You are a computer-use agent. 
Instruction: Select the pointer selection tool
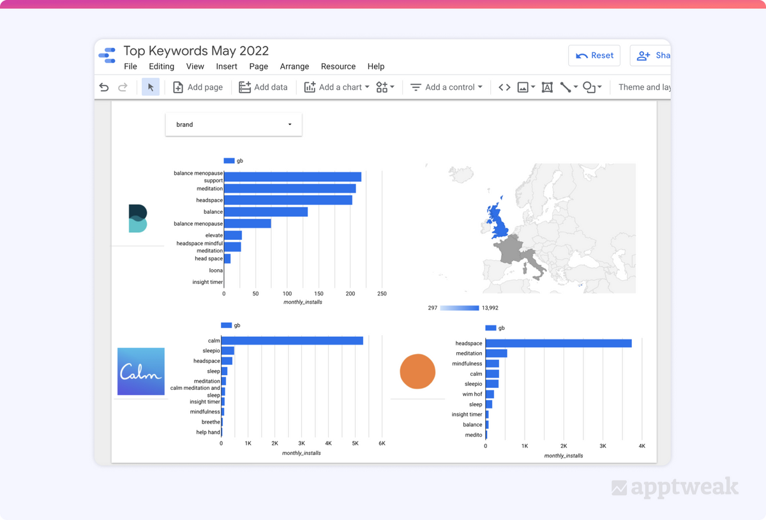150,87
